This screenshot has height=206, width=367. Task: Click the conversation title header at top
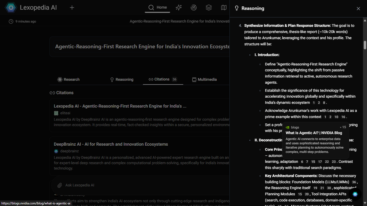[x=179, y=21]
